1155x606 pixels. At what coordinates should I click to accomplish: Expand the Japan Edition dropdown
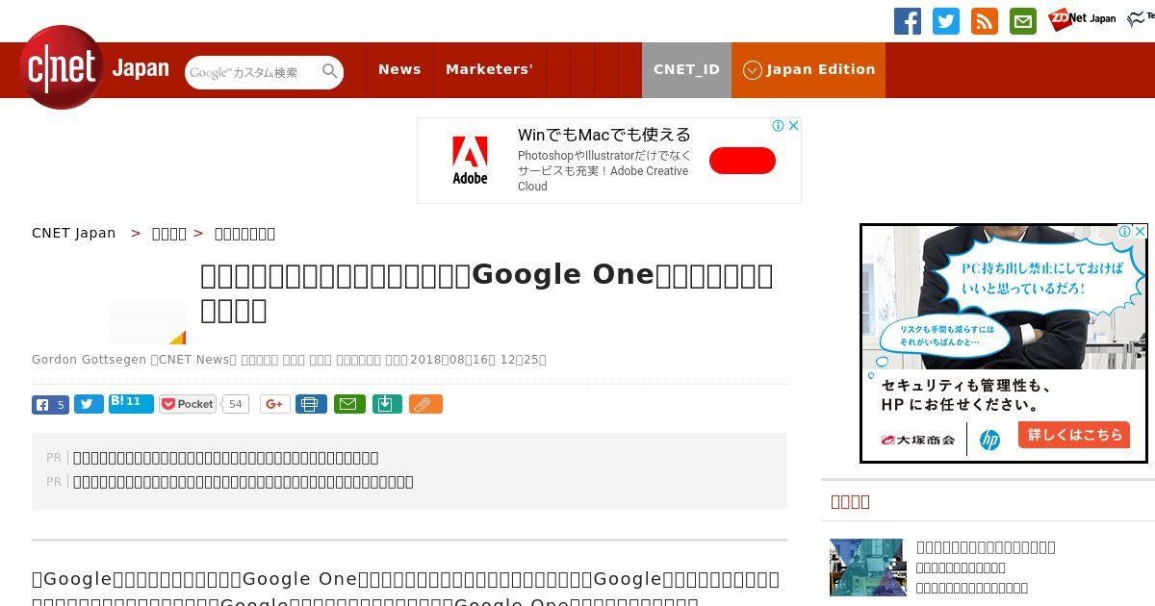(x=808, y=69)
